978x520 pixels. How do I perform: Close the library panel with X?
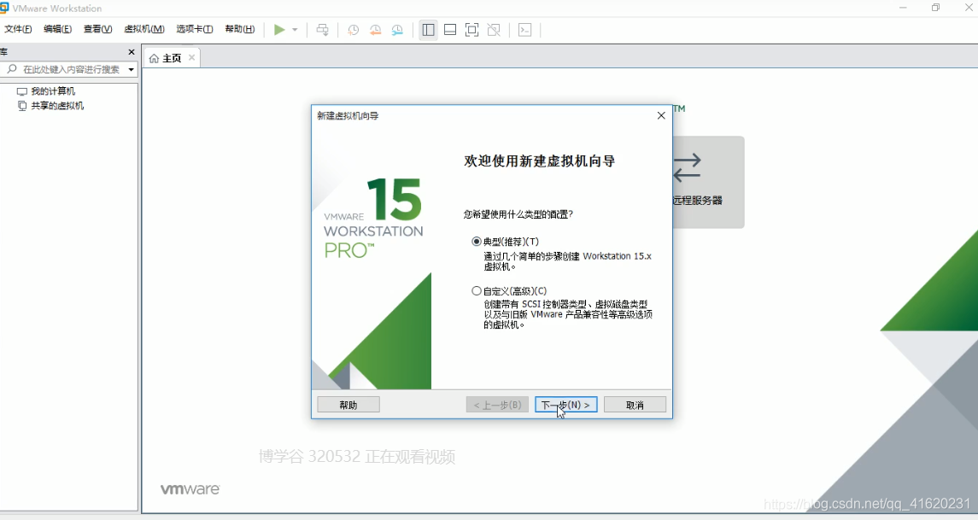click(x=131, y=52)
